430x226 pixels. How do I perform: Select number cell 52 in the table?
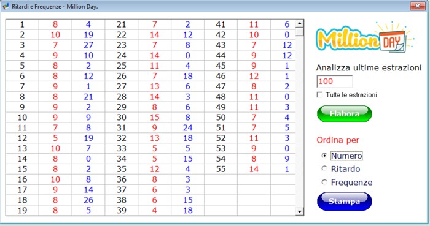(221, 138)
